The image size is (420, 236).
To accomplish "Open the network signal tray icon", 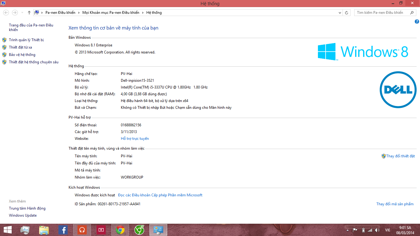I will [x=370, y=230].
